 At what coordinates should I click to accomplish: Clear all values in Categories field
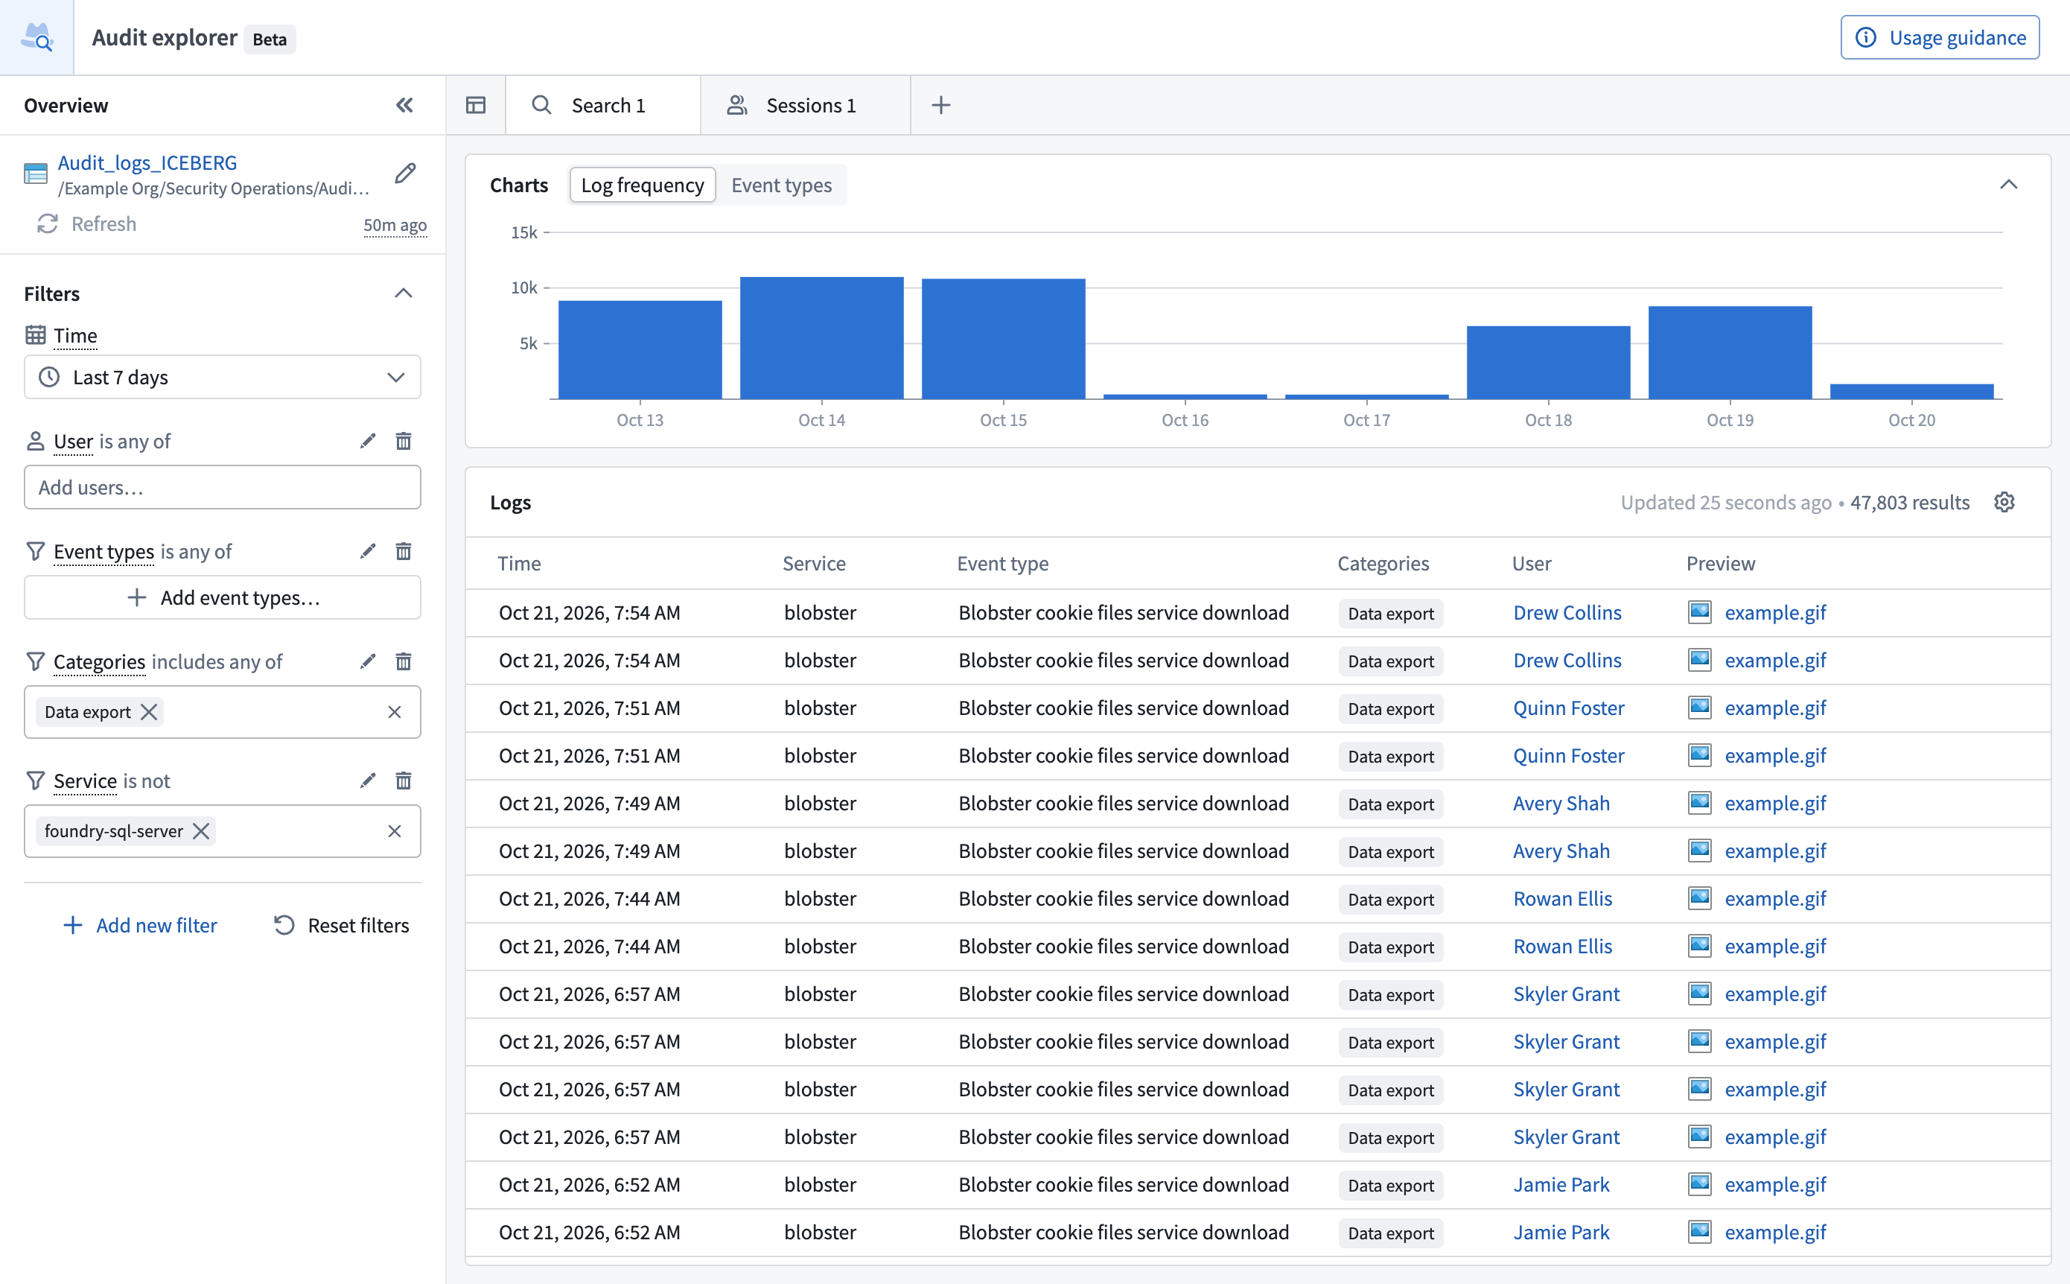[x=394, y=711]
